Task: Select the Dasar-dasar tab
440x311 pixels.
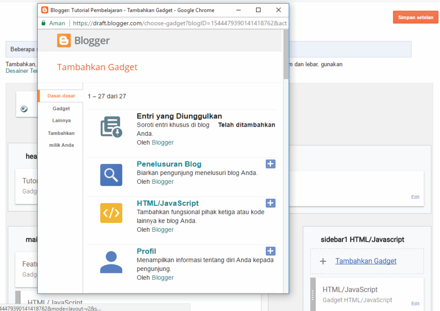Action: pos(61,96)
